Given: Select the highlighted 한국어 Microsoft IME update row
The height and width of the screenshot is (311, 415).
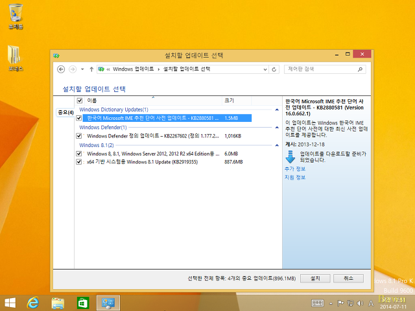Looking at the screenshot, I should tap(167, 118).
